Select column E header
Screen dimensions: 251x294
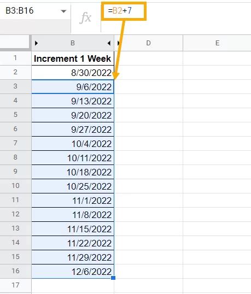[217, 43]
